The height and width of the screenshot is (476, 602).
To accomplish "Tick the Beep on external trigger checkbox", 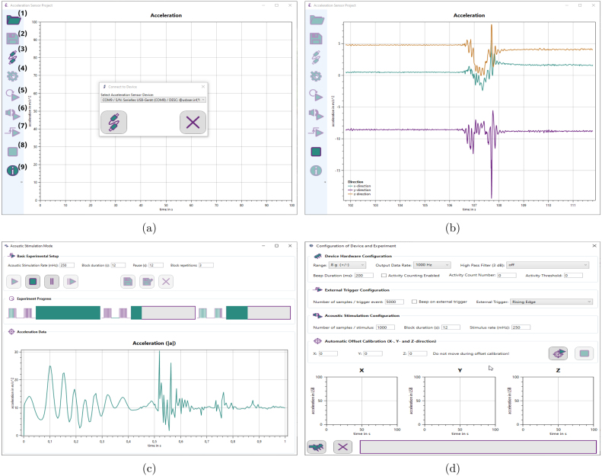I will click(x=414, y=302).
